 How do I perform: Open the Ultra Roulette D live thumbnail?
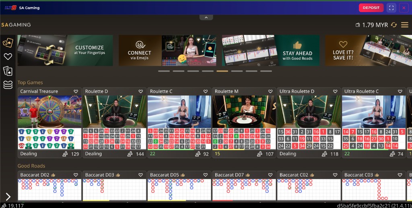pos(309,112)
